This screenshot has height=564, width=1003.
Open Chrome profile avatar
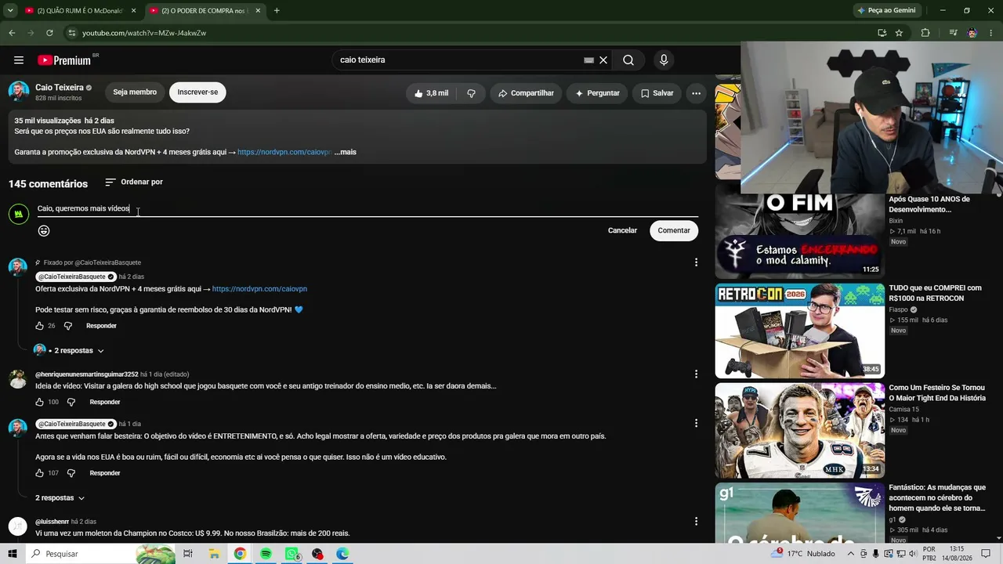pos(972,33)
